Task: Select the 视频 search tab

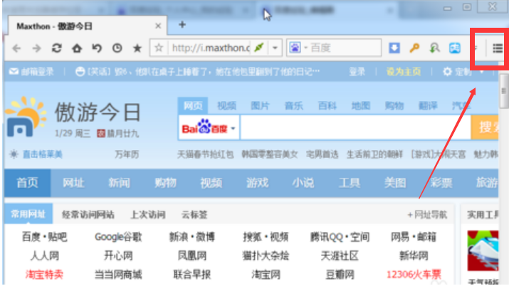Action: click(226, 106)
